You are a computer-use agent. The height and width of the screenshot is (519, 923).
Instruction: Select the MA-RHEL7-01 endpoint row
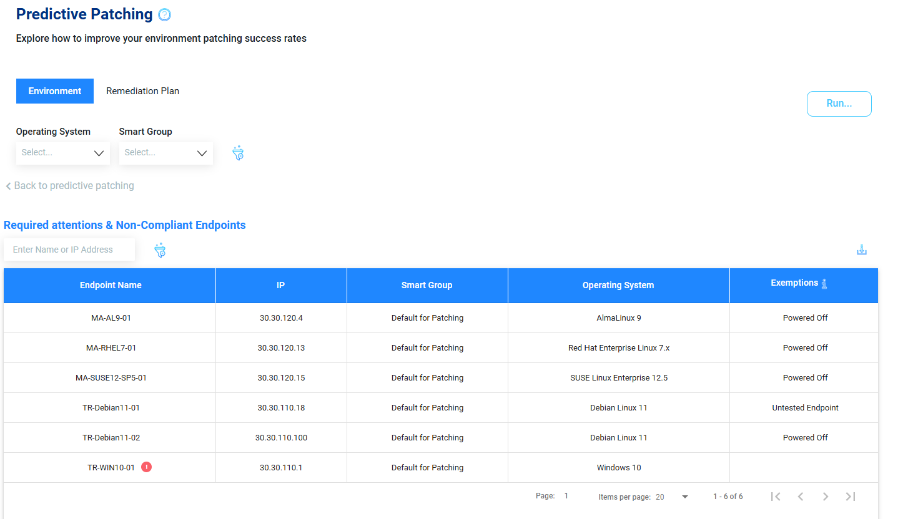point(111,348)
